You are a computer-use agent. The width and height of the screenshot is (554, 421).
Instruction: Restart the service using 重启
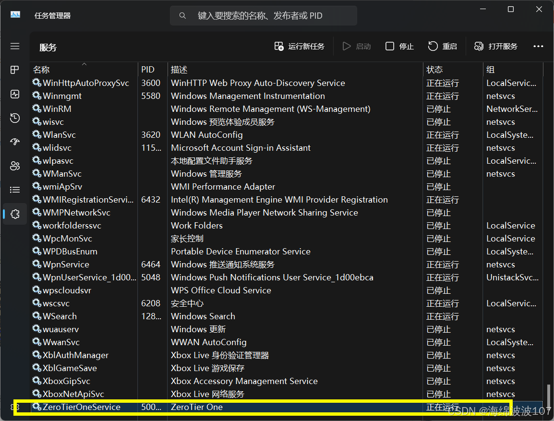443,46
